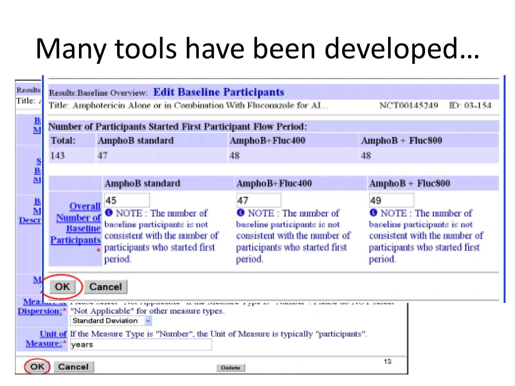Click the Unit of Measure field containing years
The width and height of the screenshot is (515, 386).
[x=141, y=345]
